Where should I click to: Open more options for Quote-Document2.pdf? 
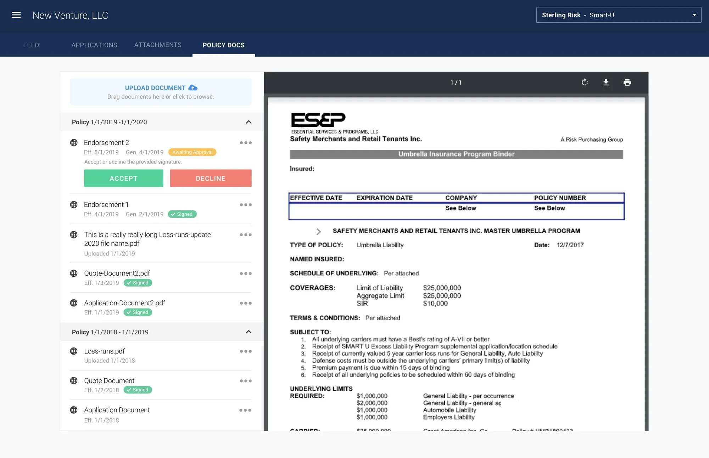pyautogui.click(x=246, y=273)
